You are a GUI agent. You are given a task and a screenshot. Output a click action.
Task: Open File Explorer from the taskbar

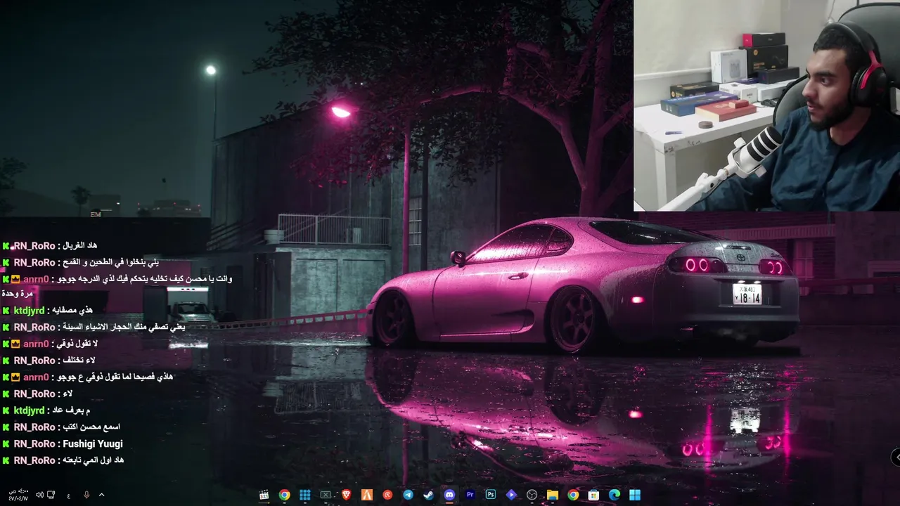point(553,495)
